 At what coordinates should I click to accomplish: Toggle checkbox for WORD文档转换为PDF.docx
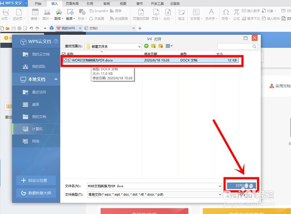pos(65,60)
